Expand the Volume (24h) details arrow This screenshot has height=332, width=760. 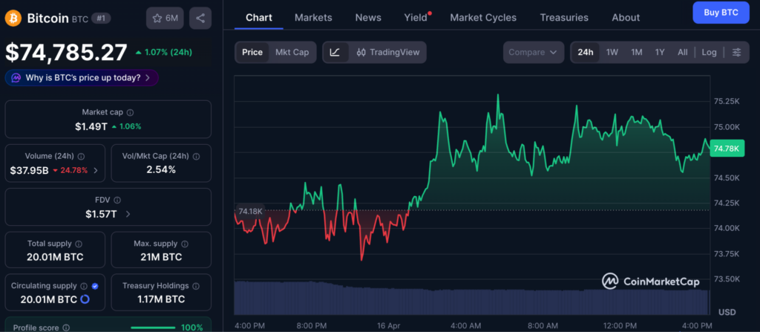[x=94, y=170]
